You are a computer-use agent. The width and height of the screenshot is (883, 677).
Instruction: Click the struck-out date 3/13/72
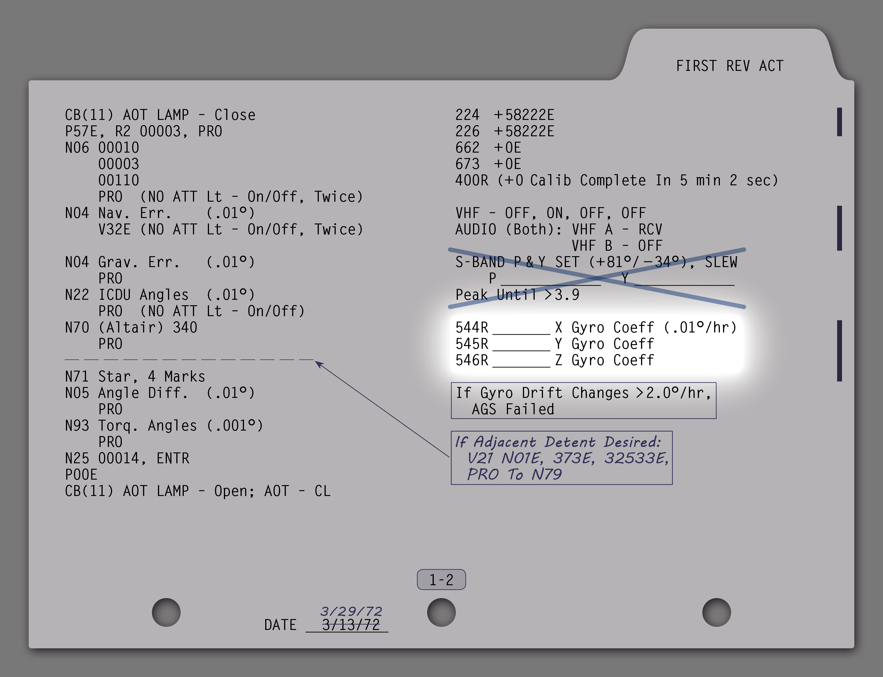(351, 625)
